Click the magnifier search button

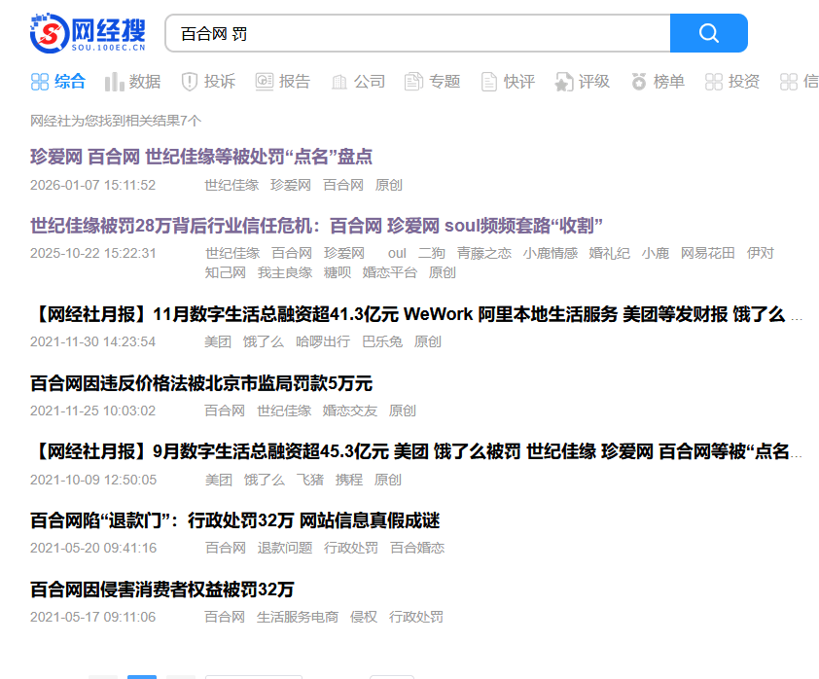pyautogui.click(x=708, y=33)
